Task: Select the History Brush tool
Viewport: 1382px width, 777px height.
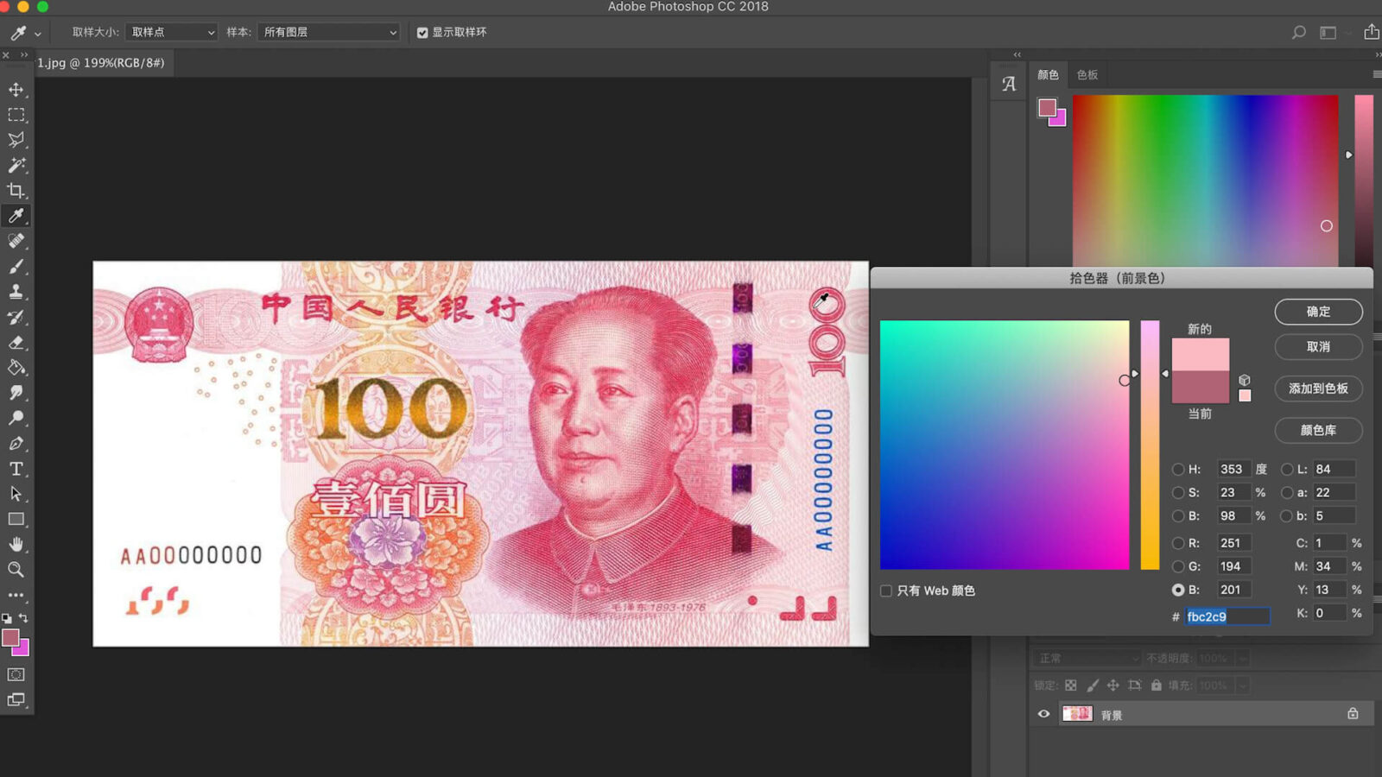Action: 16,317
